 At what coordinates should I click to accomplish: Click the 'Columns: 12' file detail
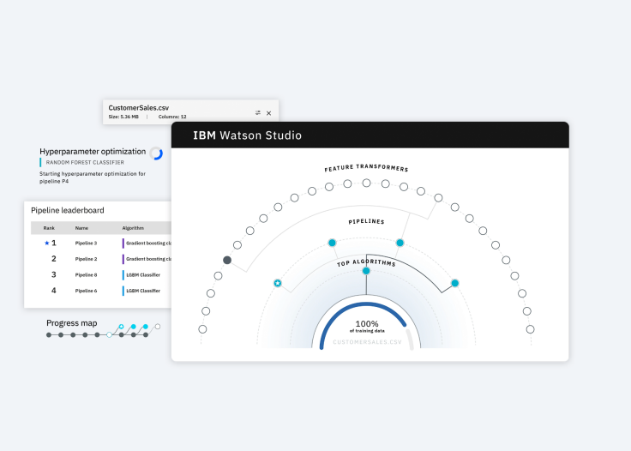click(x=172, y=117)
